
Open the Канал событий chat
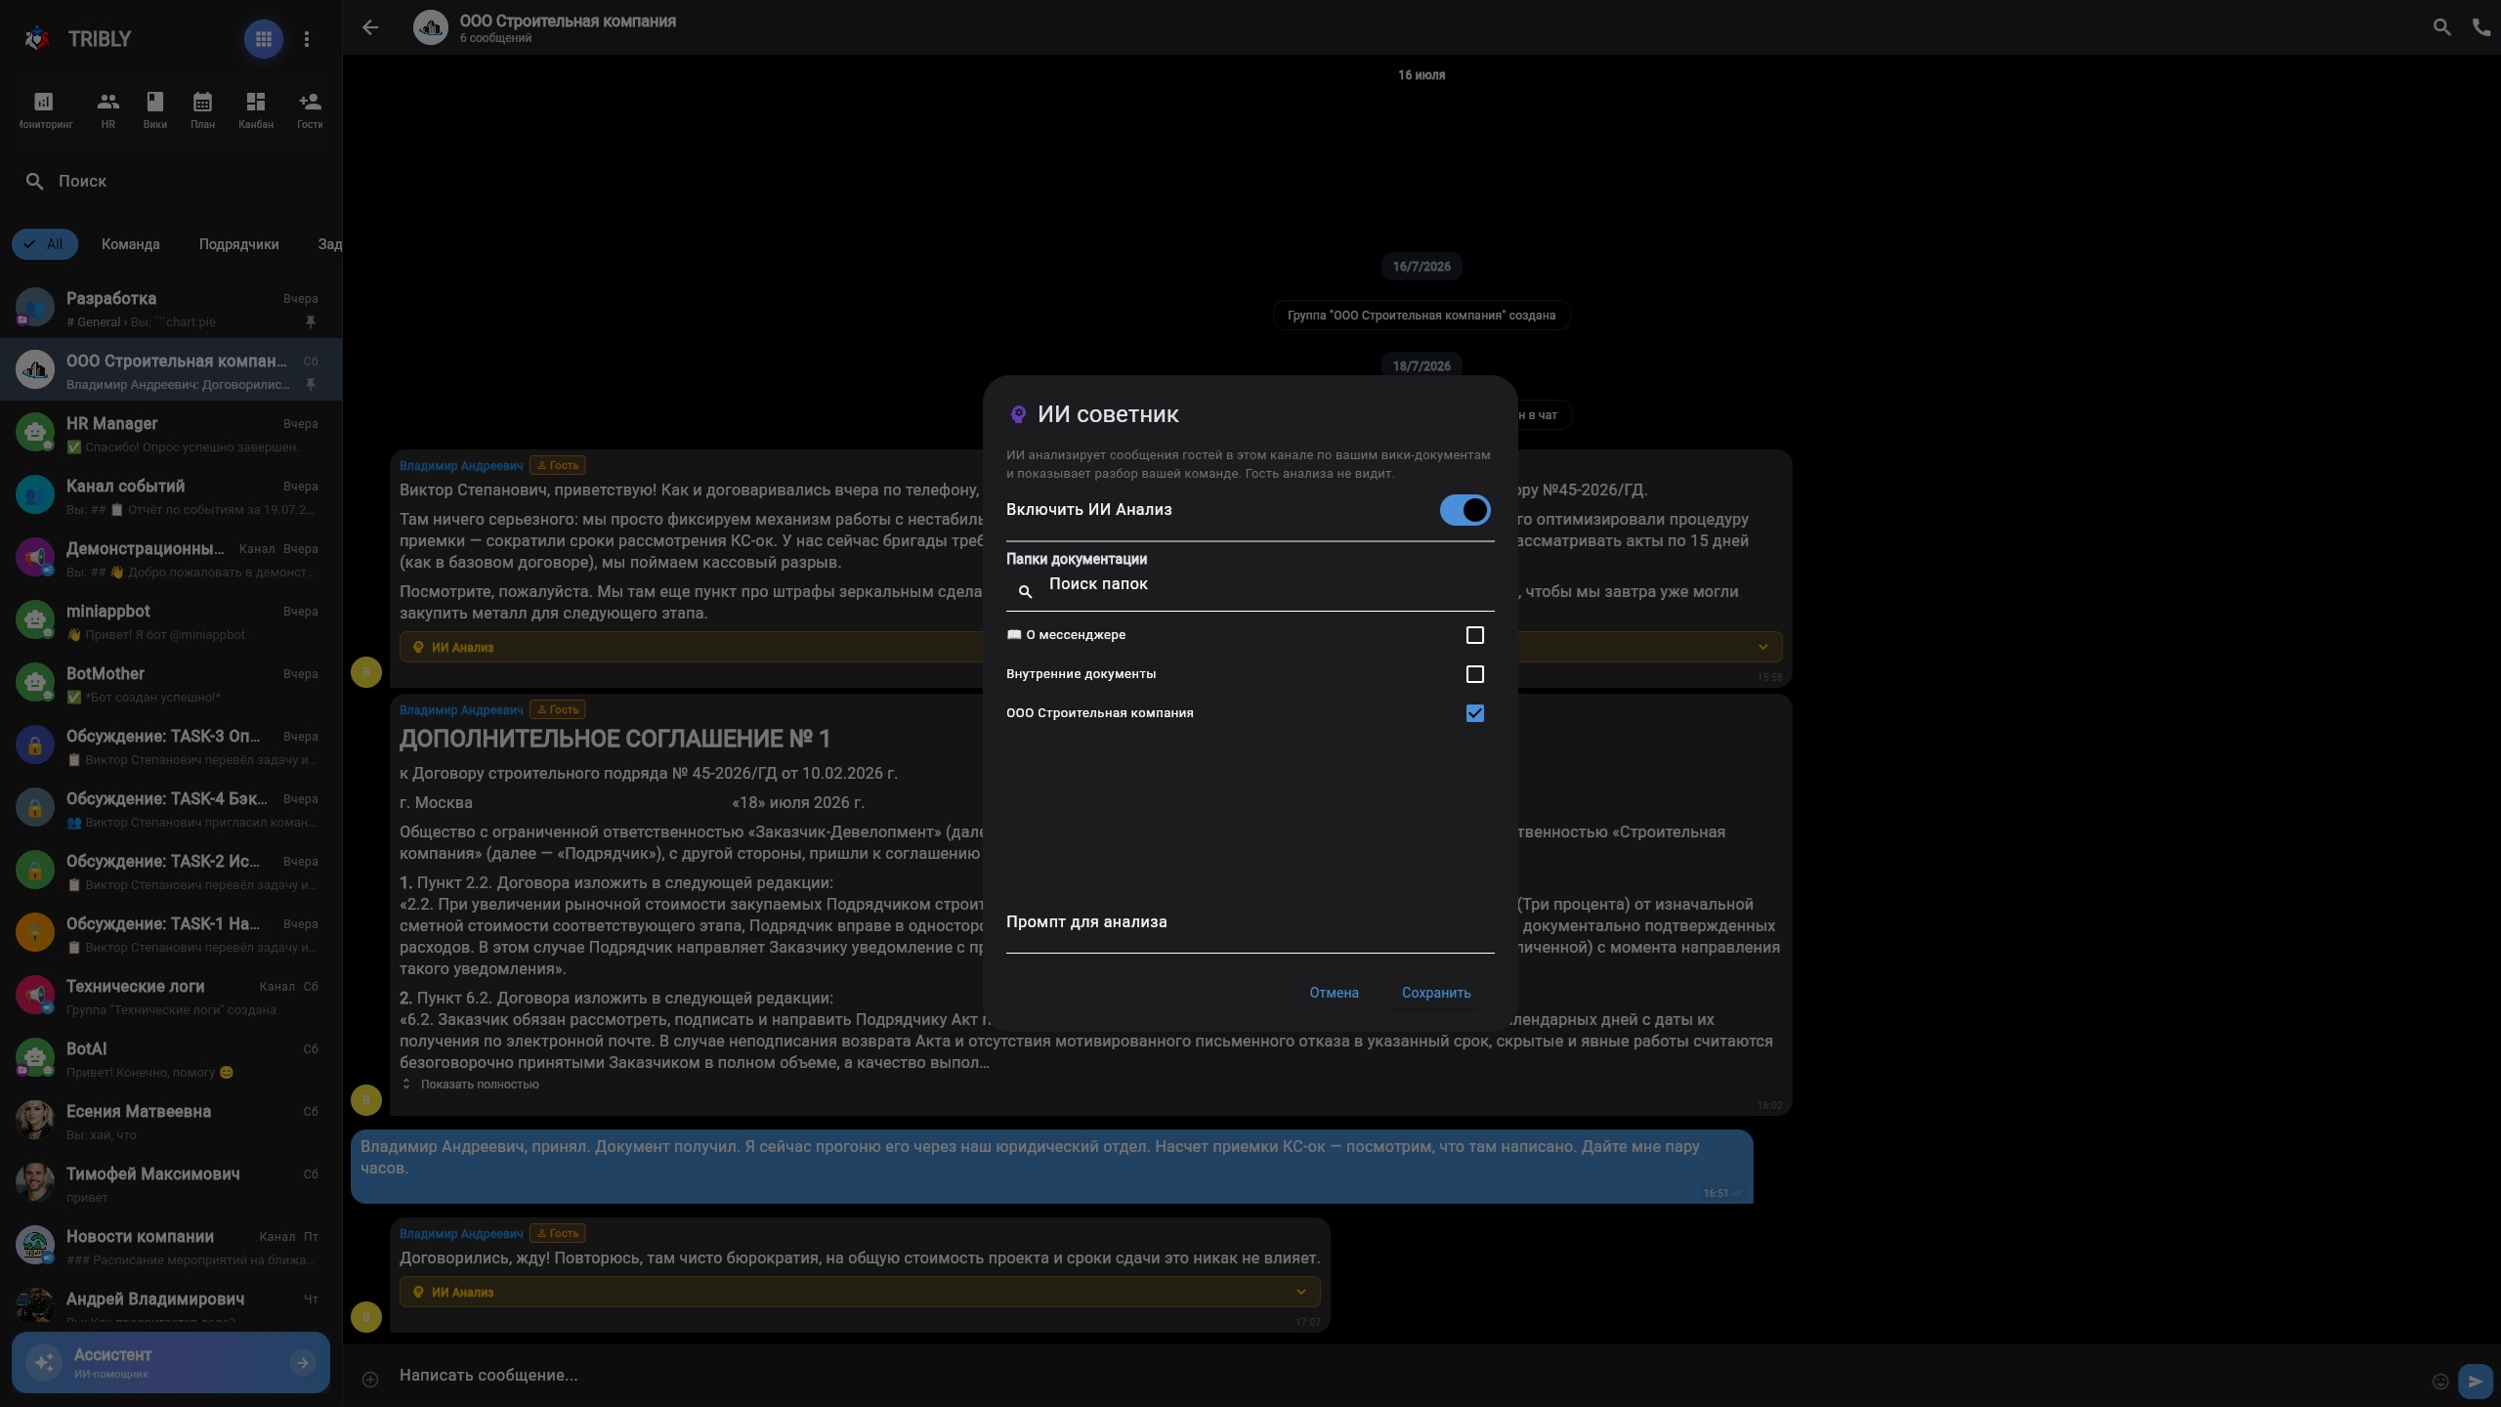[171, 496]
